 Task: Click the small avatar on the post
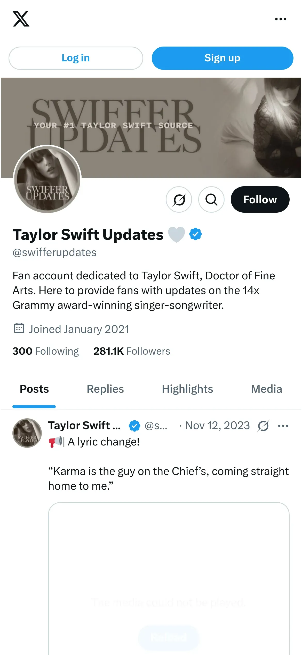point(27,433)
